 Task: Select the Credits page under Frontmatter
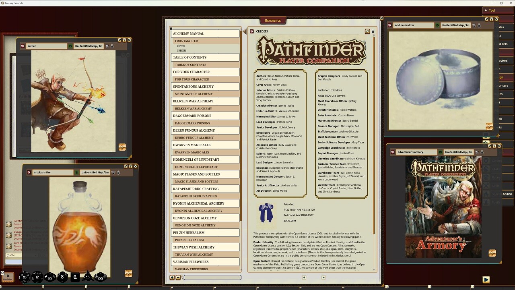tap(181, 51)
